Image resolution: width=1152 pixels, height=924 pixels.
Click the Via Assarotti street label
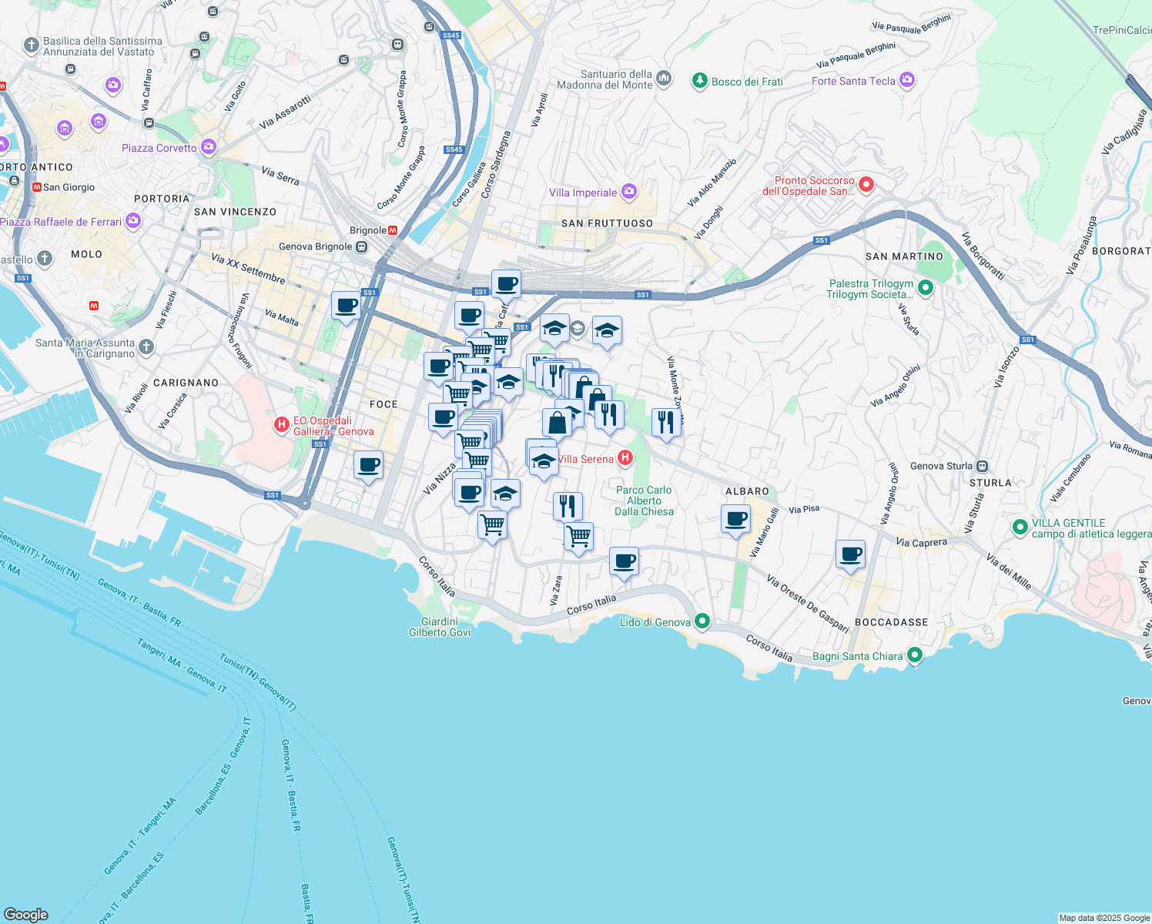point(285,112)
